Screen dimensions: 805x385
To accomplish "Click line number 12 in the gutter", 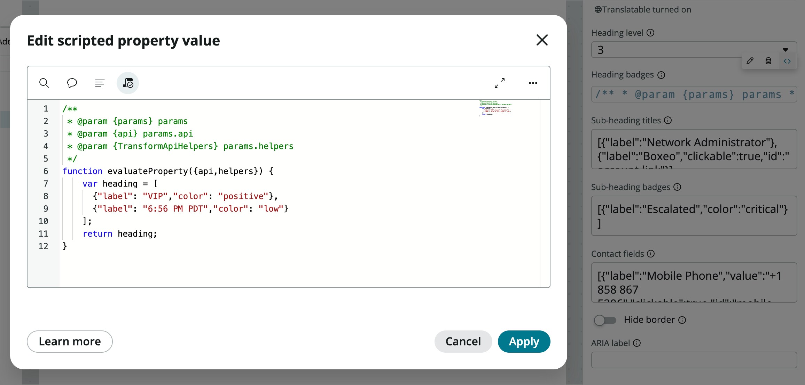I will [43, 246].
